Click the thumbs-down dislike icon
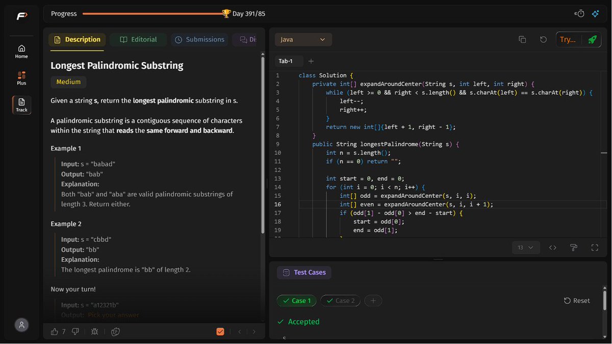The width and height of the screenshot is (612, 344). (75, 331)
